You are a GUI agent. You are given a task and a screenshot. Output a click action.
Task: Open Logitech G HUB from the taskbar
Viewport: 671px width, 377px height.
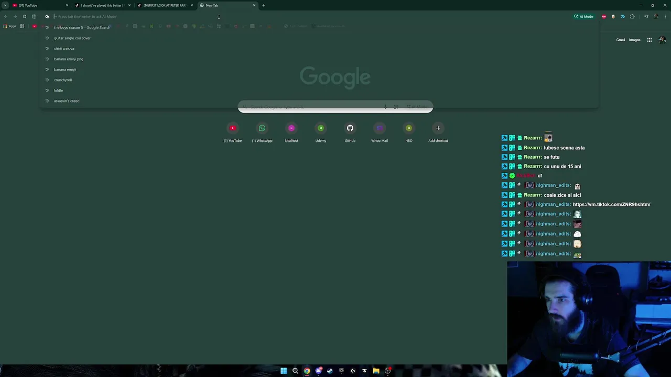coord(353,371)
